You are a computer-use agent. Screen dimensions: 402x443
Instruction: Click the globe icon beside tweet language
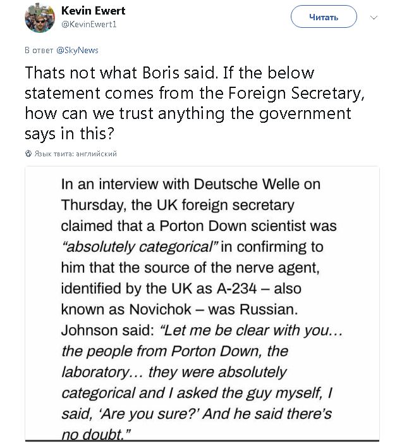click(28, 154)
